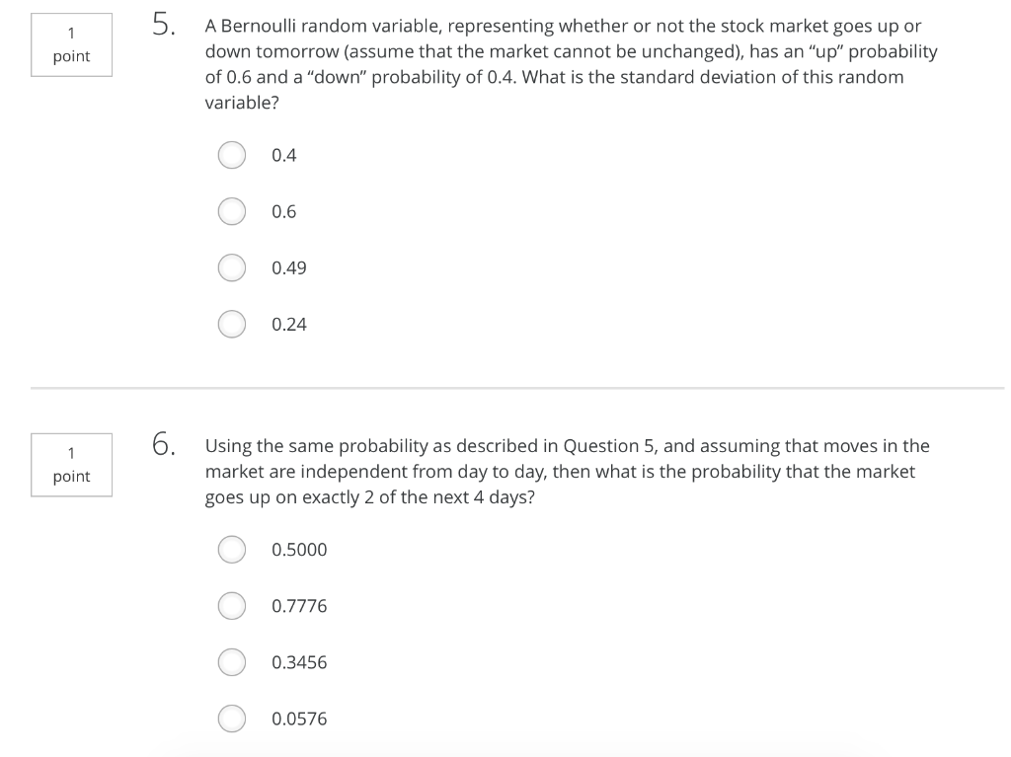Screen dimensions: 1011x757
Task: Click the 0.4 answer label text
Action: (283, 155)
